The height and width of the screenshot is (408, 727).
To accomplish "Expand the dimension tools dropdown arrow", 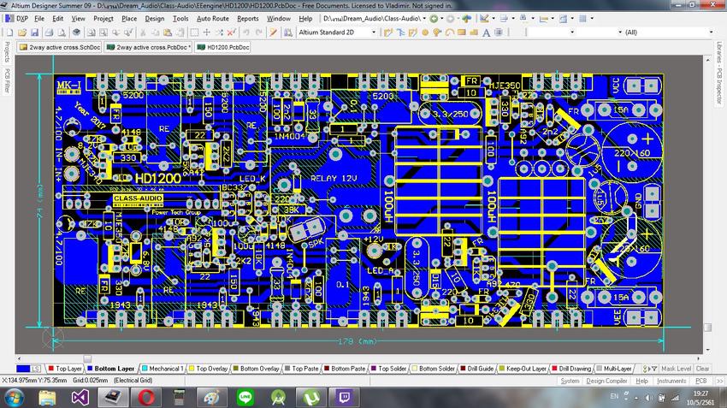I will (x=553, y=19).
